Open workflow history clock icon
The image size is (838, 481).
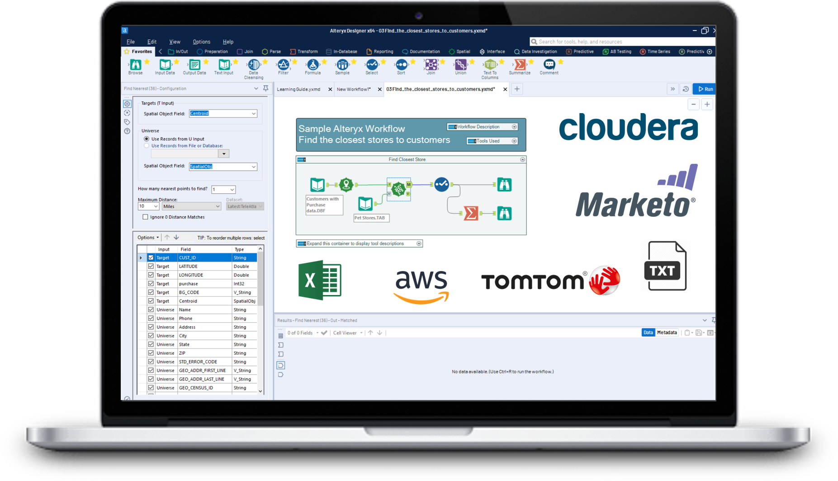point(686,89)
